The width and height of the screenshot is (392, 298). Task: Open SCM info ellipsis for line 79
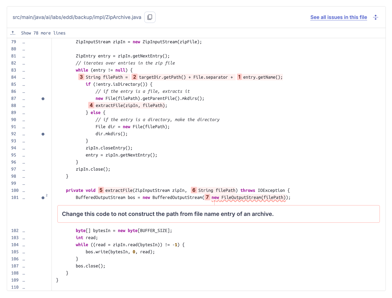pos(24,42)
